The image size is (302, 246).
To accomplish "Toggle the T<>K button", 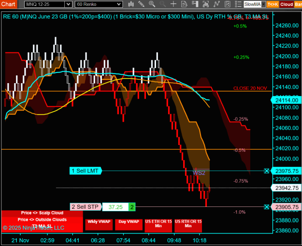I will click(x=273, y=4).
